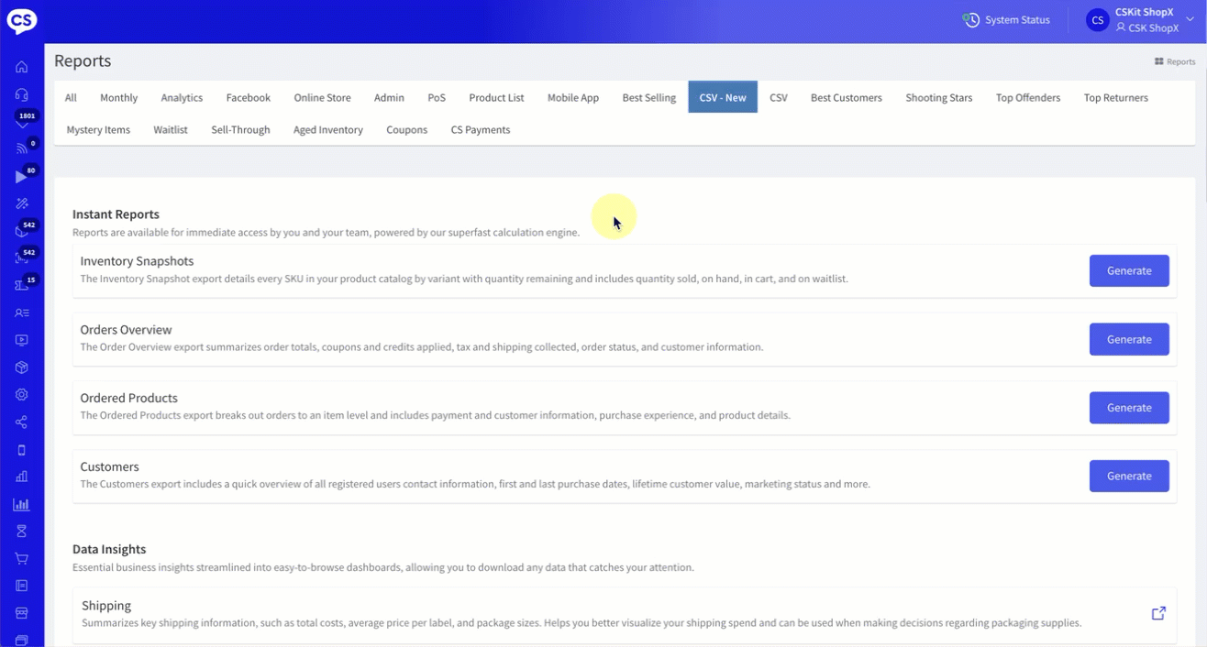Open the headset support icon in the sidebar
Image resolution: width=1207 pixels, height=647 pixels.
click(x=22, y=94)
